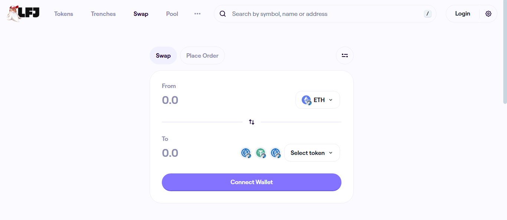This screenshot has width=507, height=220.
Task: Open the Select token dropdown
Action: pyautogui.click(x=312, y=153)
